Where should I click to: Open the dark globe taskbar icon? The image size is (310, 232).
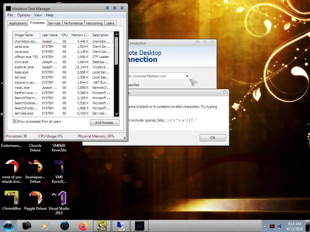click(x=65, y=226)
